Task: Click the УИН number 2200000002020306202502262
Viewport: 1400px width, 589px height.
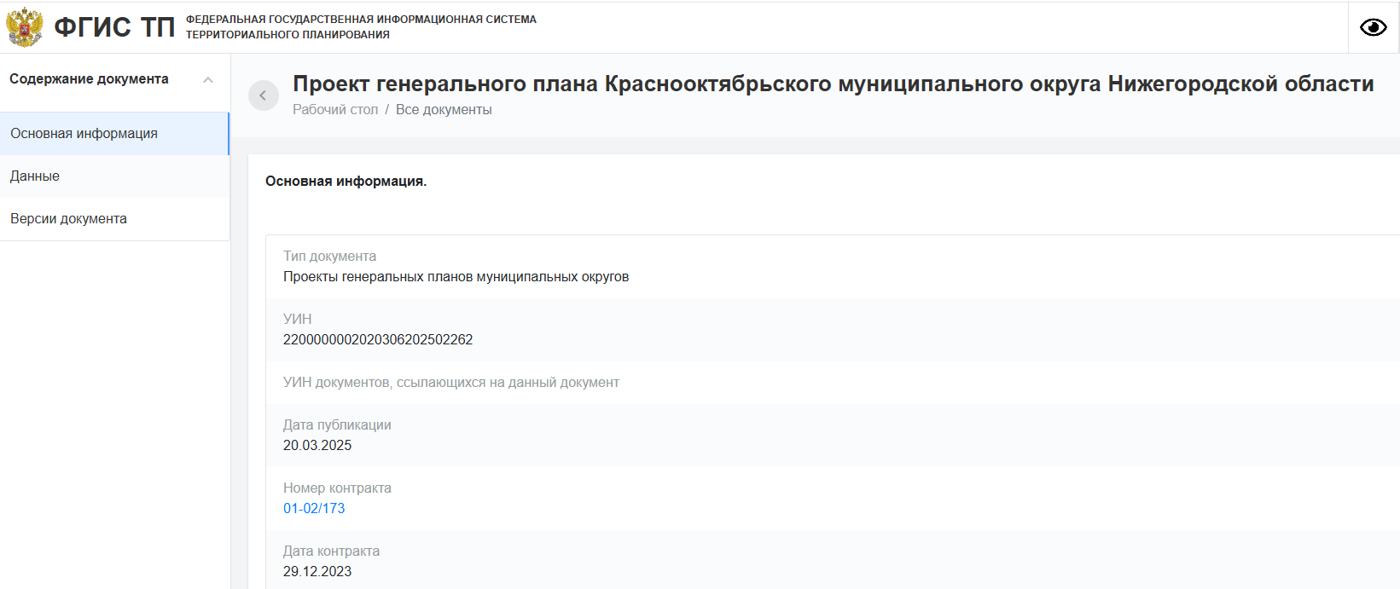Action: coord(378,340)
